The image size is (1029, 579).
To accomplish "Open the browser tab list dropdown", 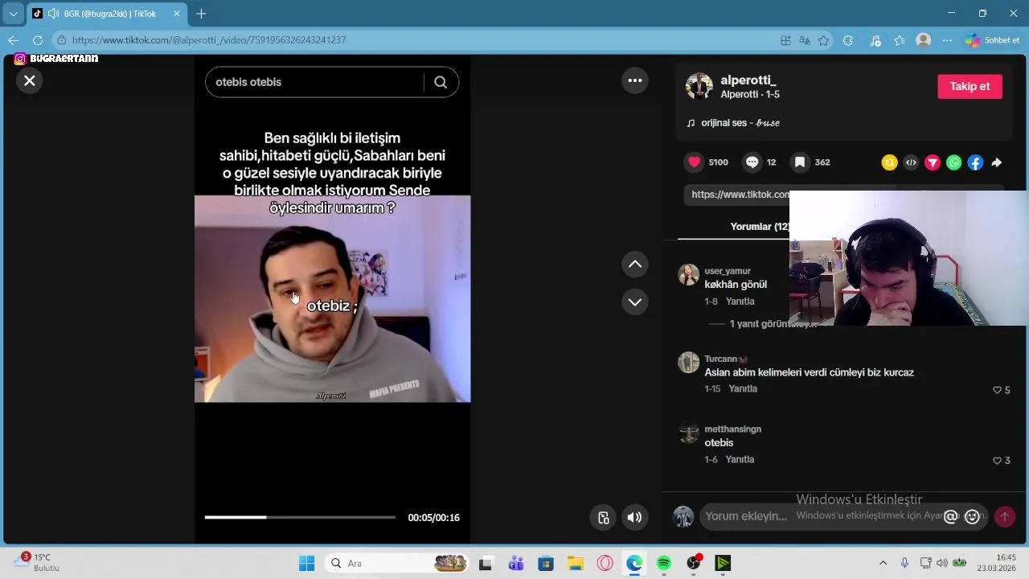I will pyautogui.click(x=13, y=14).
